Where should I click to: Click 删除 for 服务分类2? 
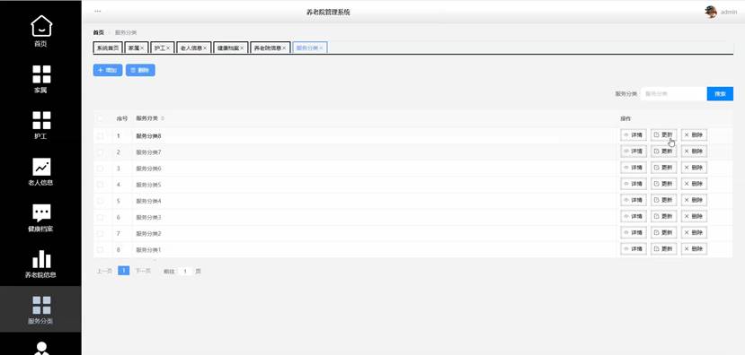(x=694, y=233)
